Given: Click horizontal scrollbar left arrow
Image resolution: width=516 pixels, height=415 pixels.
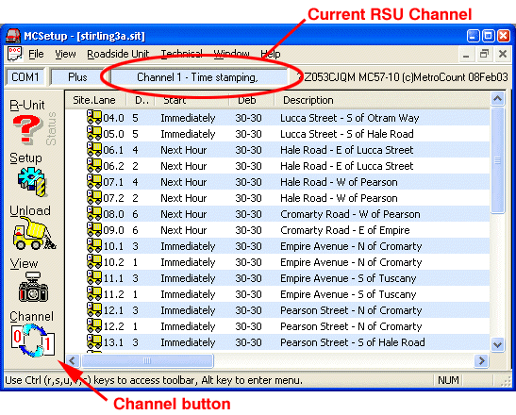Looking at the screenshot, I should pos(73,360).
